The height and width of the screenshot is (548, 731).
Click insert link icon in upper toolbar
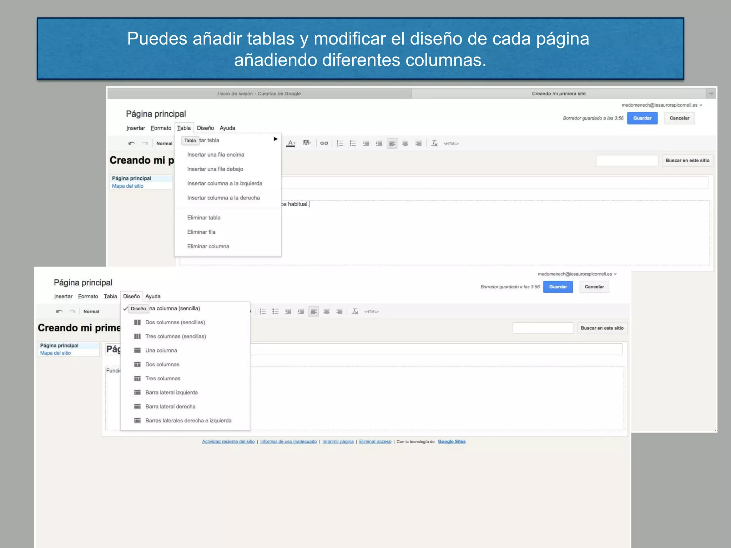pos(324,143)
